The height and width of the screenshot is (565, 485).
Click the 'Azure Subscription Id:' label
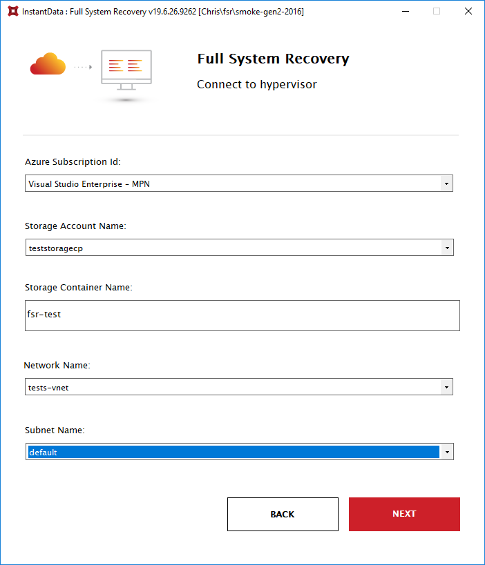(73, 162)
